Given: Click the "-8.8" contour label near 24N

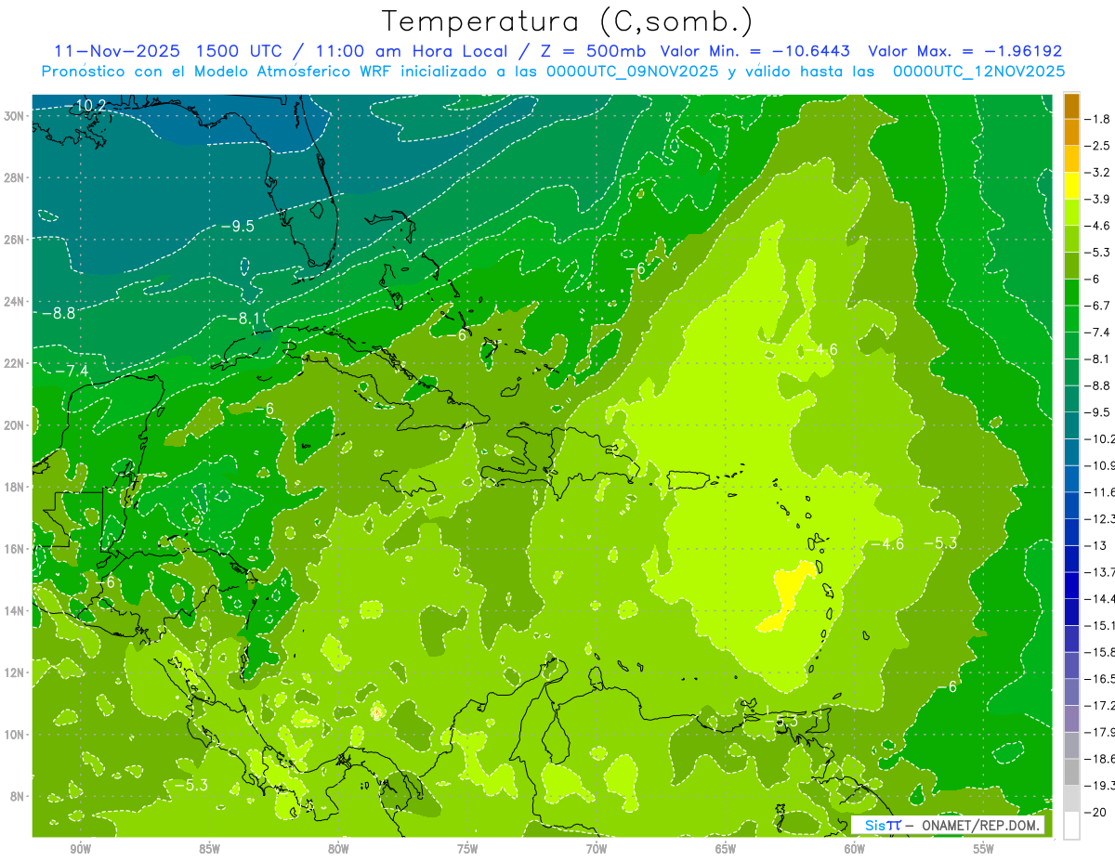Looking at the screenshot, I should tap(58, 314).
